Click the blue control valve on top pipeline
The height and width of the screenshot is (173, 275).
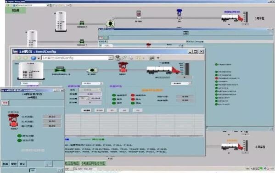pos(179,14)
